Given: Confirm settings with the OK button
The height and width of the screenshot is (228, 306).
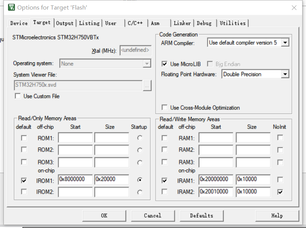Looking at the screenshot, I should (104, 216).
